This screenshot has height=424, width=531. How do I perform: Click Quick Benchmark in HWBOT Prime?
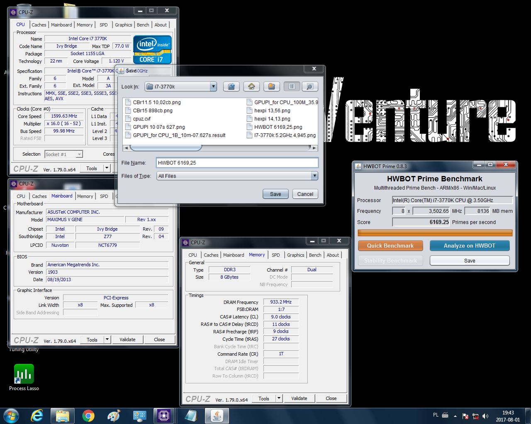390,246
